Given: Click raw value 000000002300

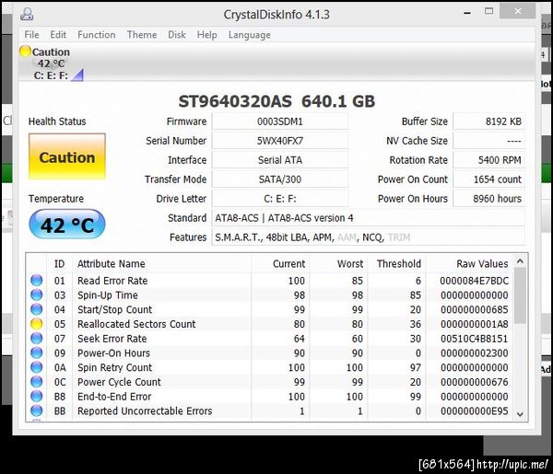Looking at the screenshot, I should (x=475, y=353).
